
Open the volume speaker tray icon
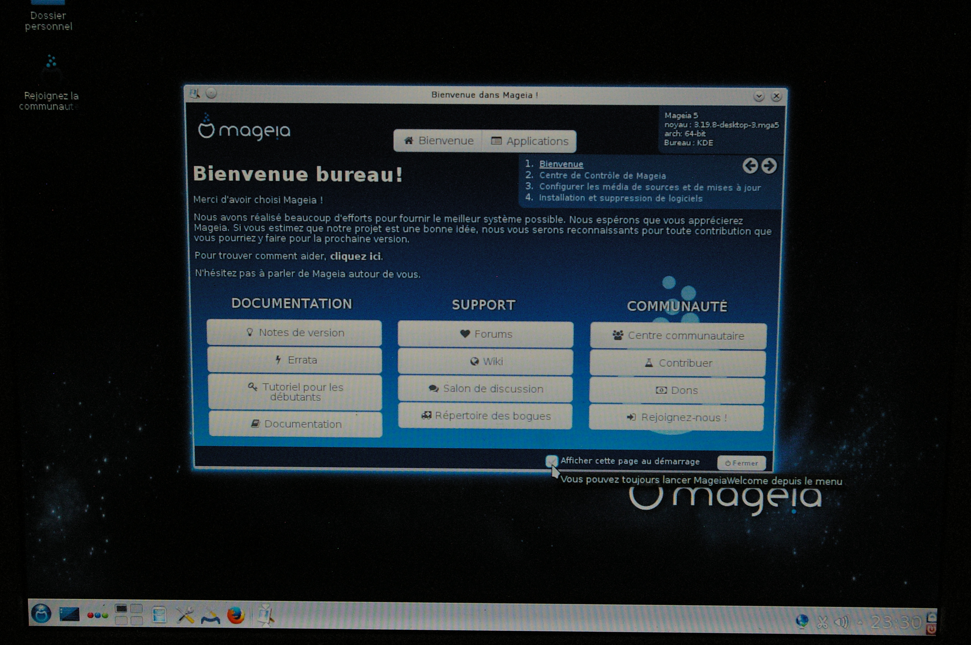tap(841, 622)
